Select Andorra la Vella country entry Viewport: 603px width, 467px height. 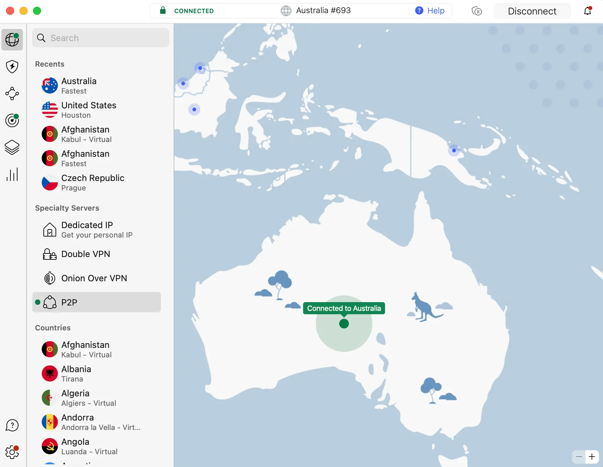click(x=97, y=422)
